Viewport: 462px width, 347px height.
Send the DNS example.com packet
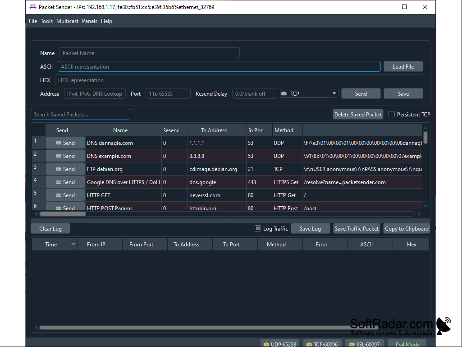click(x=65, y=156)
